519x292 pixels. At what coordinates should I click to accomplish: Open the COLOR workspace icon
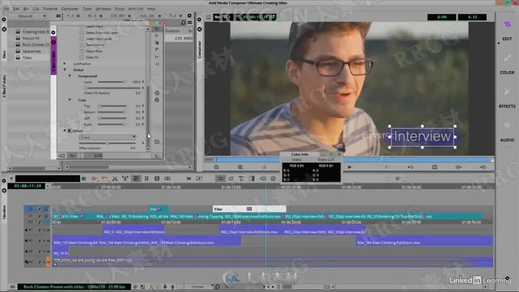pos(507,58)
